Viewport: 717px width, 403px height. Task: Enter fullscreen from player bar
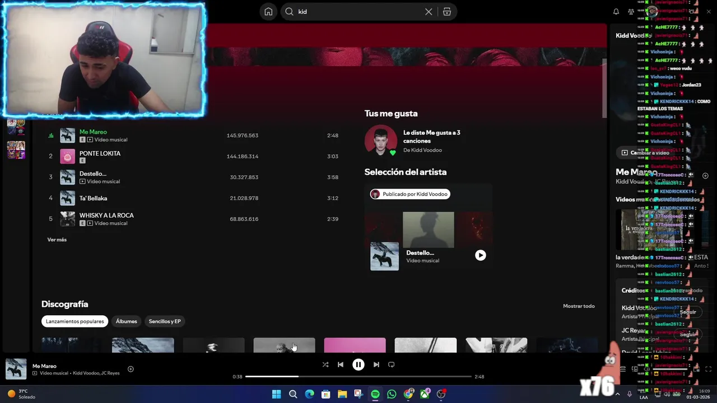(x=708, y=369)
